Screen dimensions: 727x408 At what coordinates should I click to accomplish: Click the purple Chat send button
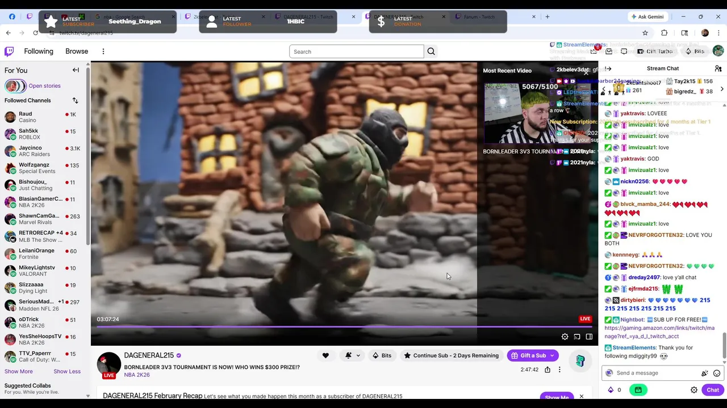click(x=713, y=390)
